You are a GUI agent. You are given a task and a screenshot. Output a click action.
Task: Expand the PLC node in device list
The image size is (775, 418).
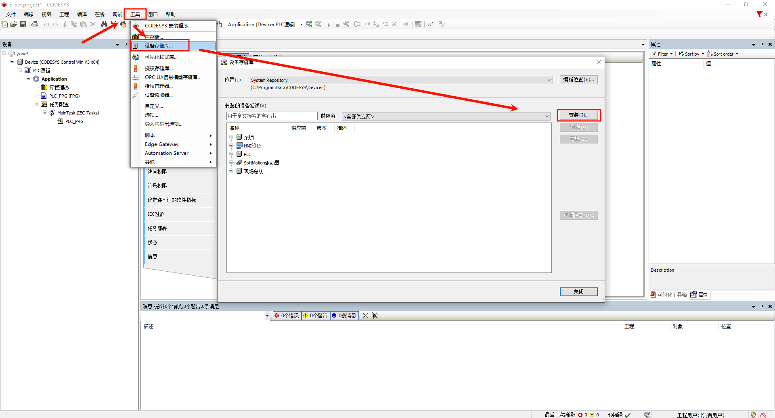(x=231, y=154)
